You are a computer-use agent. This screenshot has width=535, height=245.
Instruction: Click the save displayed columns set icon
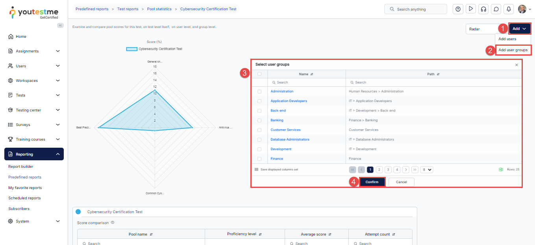tap(256, 169)
